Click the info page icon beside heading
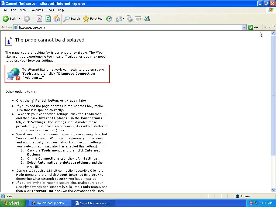276x207 pixels. [x=9, y=41]
